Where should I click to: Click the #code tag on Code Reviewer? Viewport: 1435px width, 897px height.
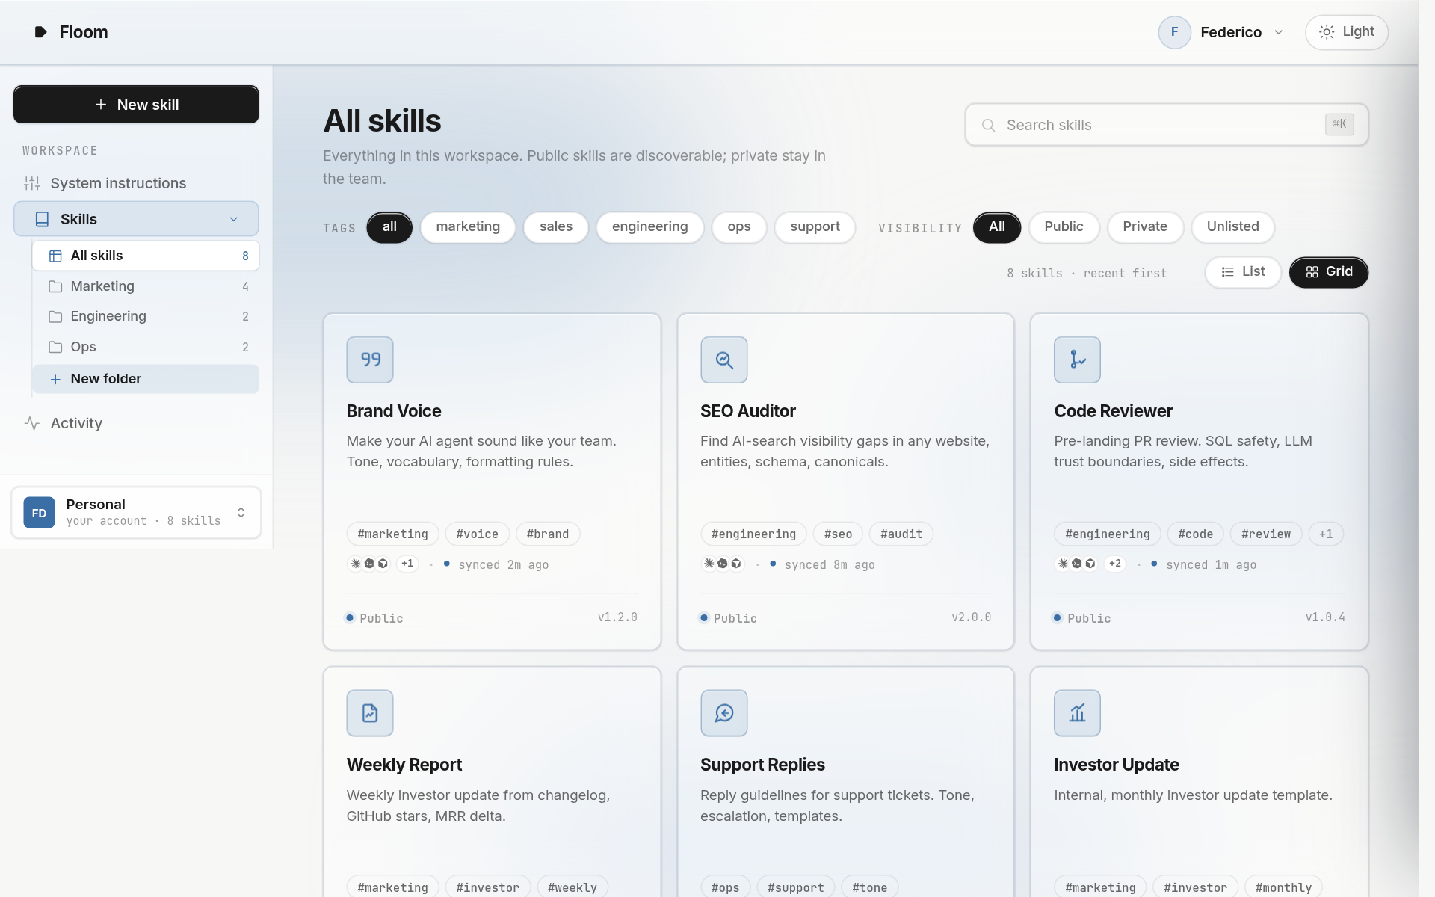pos(1195,534)
